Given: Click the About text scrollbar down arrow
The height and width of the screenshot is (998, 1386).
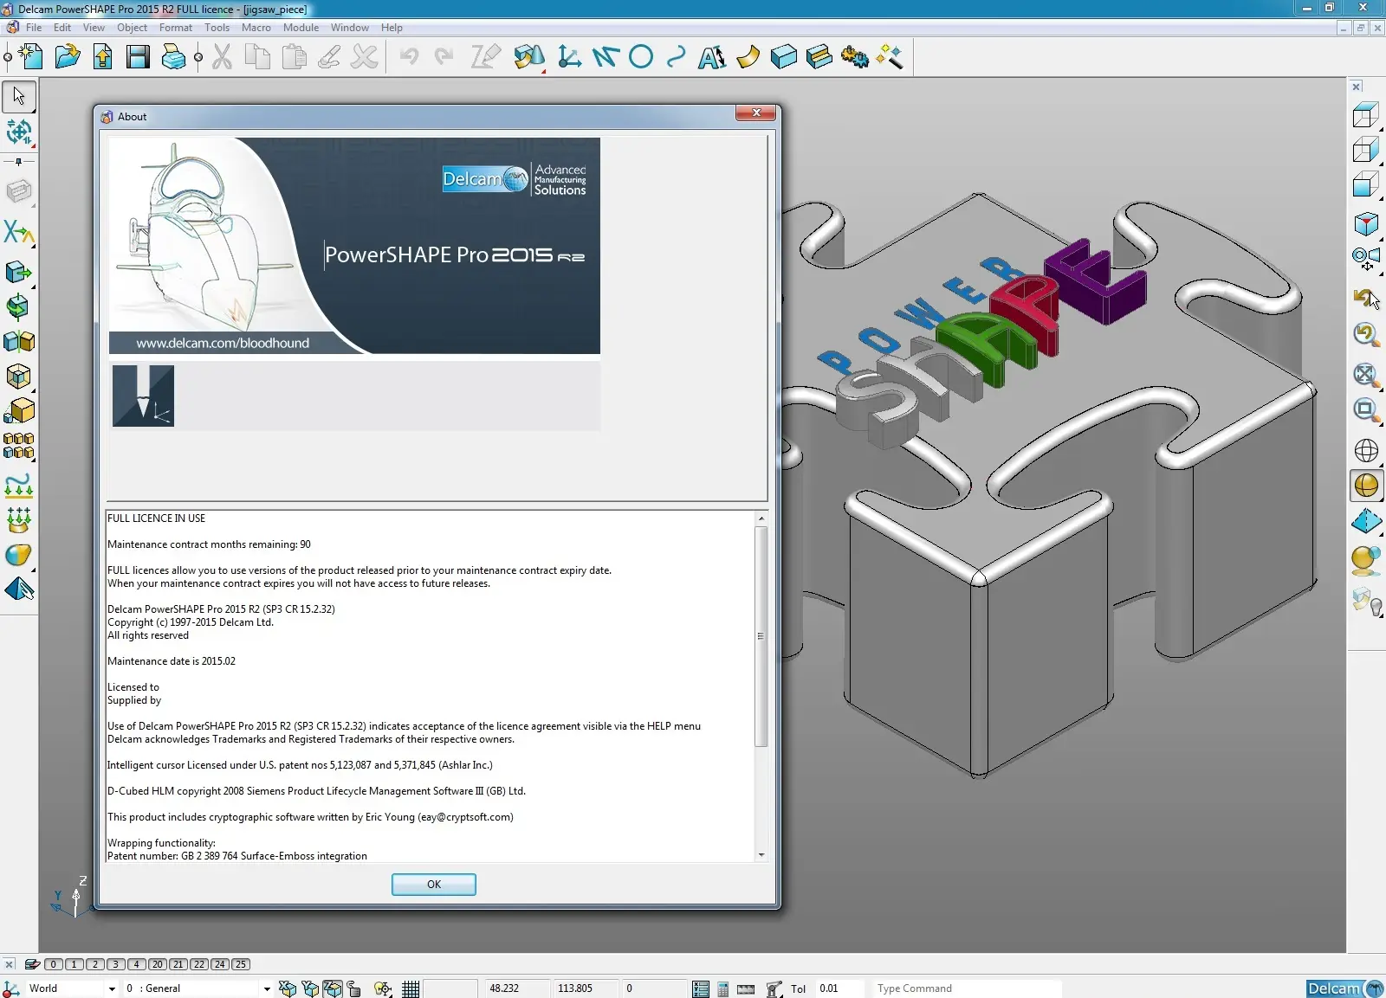Looking at the screenshot, I should tap(761, 855).
